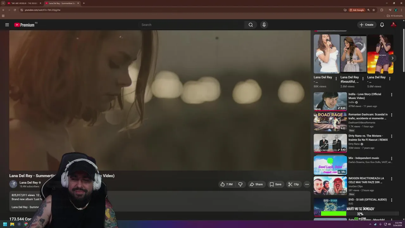Screen dimensions: 405x228
Task: Open options for Lana Del Rey #beautiful short
Action: (x=363, y=79)
